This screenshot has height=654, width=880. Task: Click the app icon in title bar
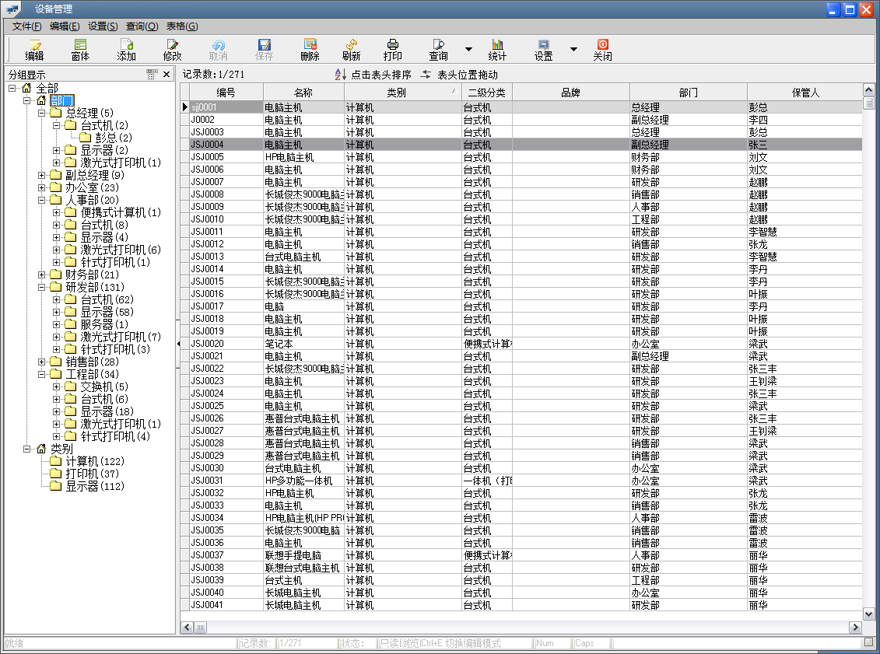(x=13, y=9)
